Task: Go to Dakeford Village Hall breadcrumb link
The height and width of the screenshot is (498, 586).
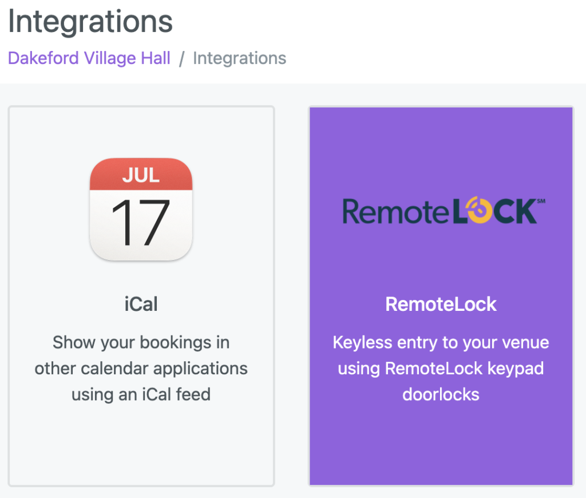Action: (x=89, y=58)
